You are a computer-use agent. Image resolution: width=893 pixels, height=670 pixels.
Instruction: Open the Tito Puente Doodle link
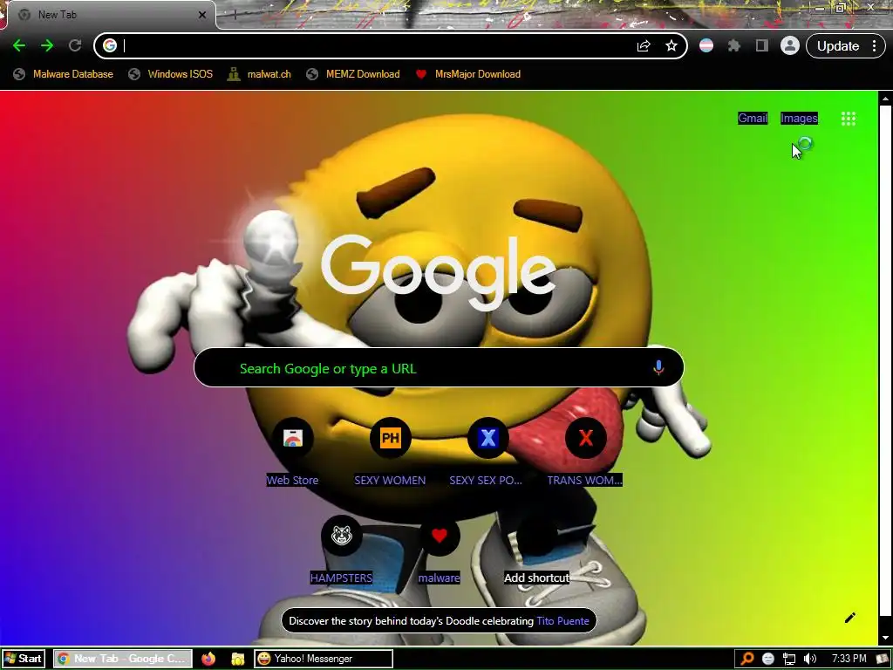point(562,621)
